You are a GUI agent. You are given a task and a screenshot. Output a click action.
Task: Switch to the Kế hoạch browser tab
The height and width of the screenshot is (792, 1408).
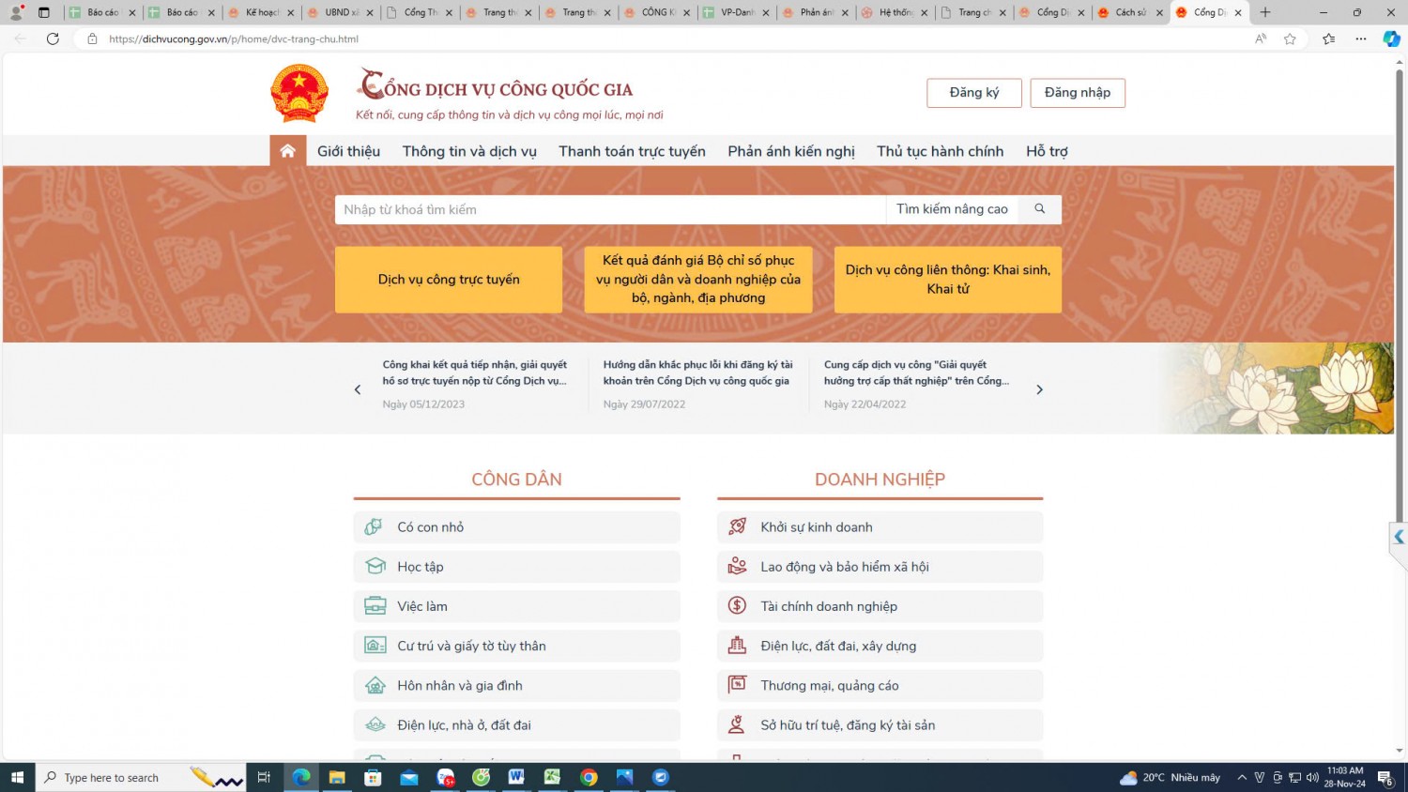pyautogui.click(x=262, y=12)
